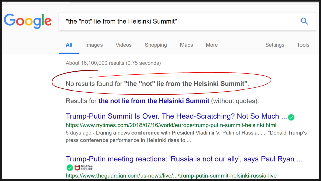
Task: Switch to Maps results
Action: pyautogui.click(x=186, y=45)
